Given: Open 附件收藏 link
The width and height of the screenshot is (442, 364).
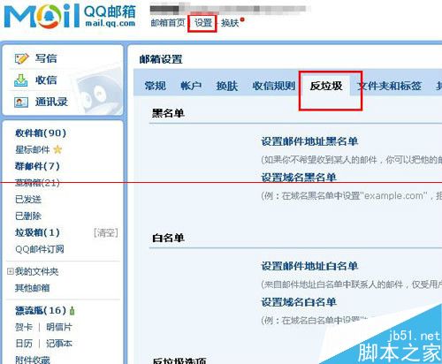Looking at the screenshot, I should [x=33, y=360].
